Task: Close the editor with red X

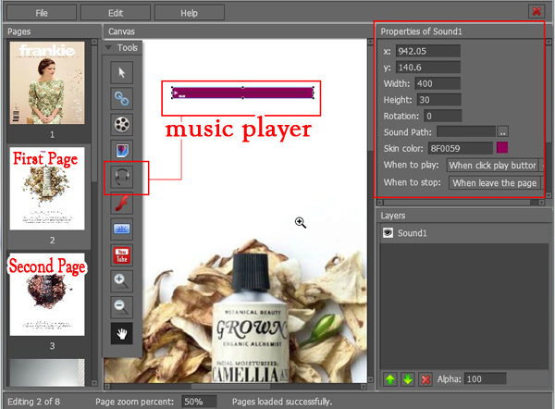Action: (536, 11)
